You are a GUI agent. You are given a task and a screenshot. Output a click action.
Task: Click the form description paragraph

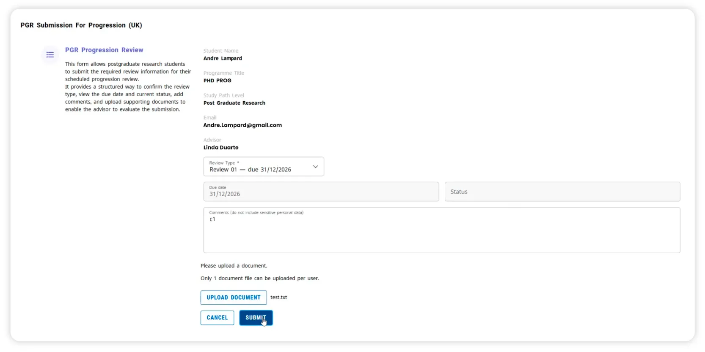click(x=128, y=87)
